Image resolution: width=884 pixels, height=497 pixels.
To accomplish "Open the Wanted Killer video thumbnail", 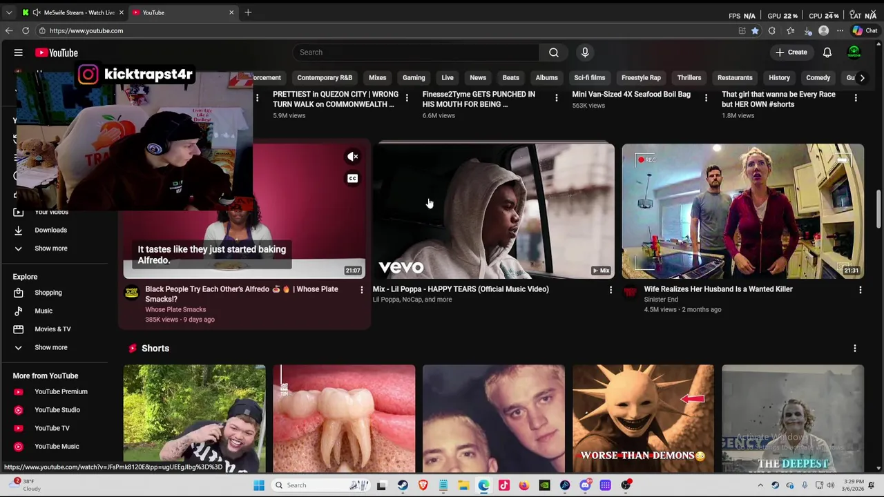I will click(x=743, y=211).
